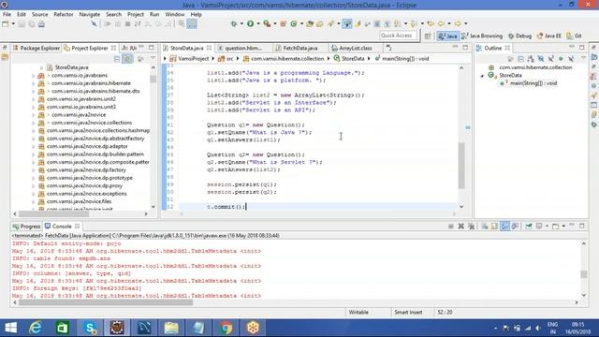Screen dimensions: 599x337
Task: Open Run dropdown arrow beside Run icon
Action: (x=258, y=23)
